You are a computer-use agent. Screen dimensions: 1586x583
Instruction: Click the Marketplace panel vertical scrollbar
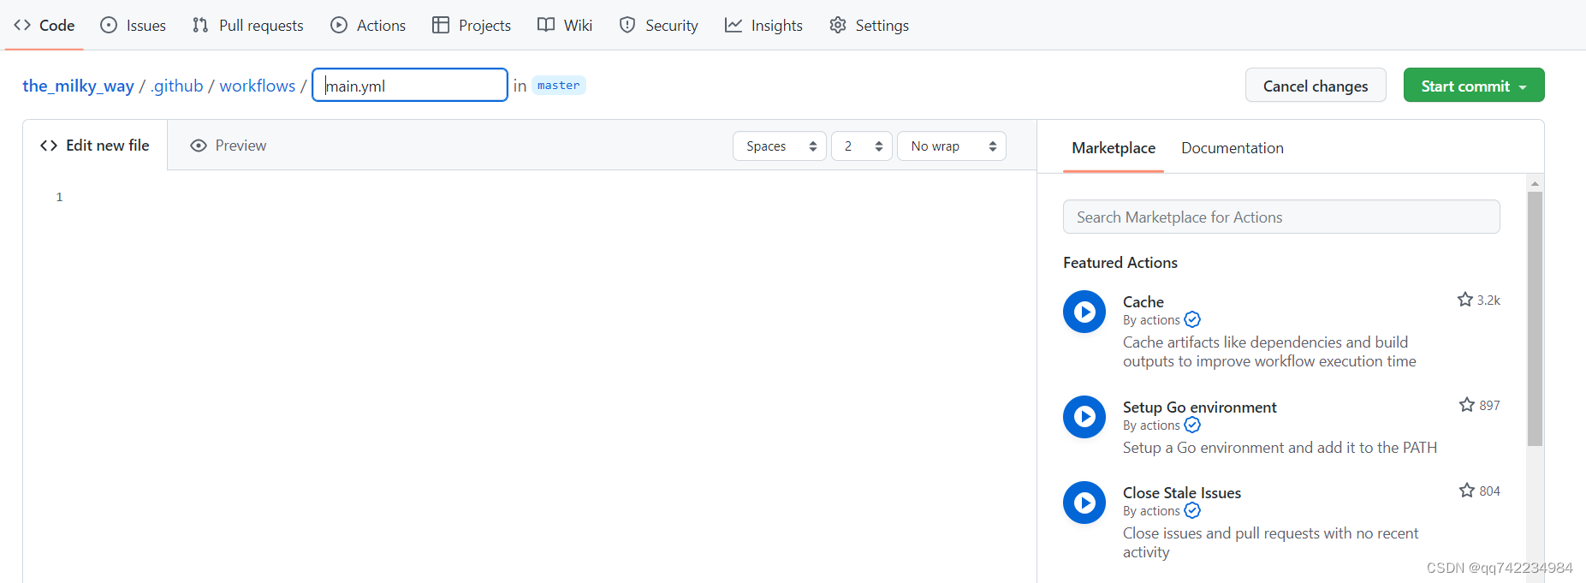1535,318
